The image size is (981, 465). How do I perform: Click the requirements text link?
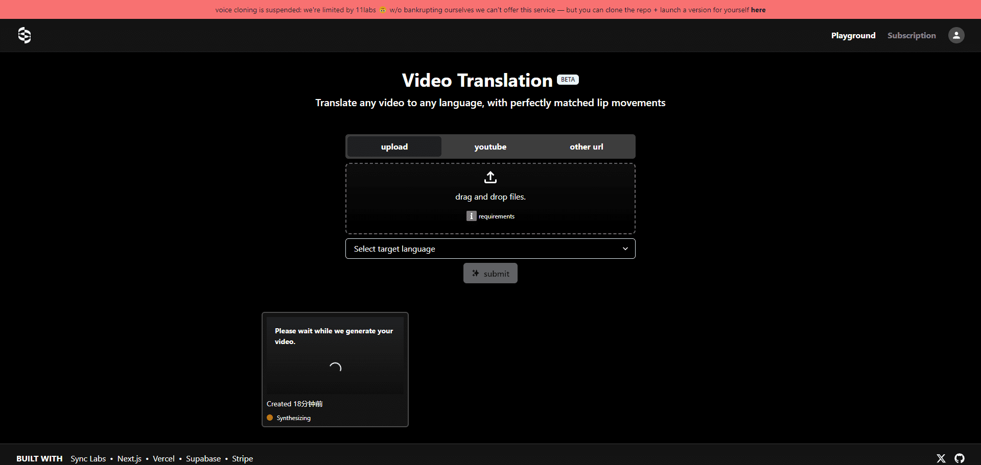(x=497, y=216)
